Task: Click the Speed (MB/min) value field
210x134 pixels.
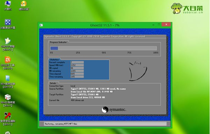Action: click(77, 65)
